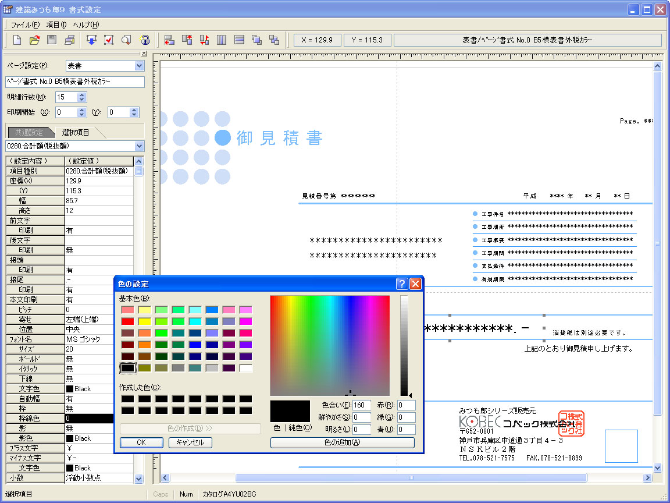This screenshot has height=503, width=670.
Task: Click inside the color spectrum field
Action: point(329,345)
